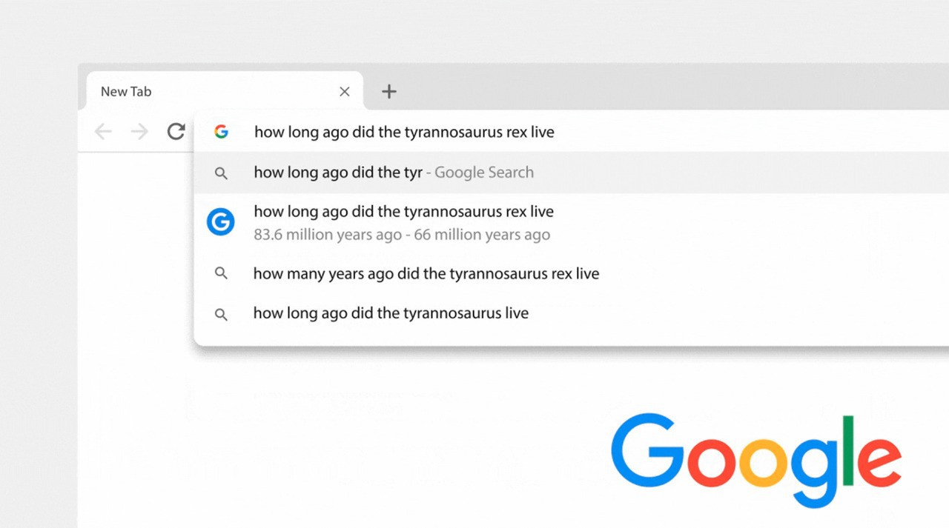This screenshot has width=949, height=528.
Task: Click the large Google logo
Action: click(x=755, y=459)
